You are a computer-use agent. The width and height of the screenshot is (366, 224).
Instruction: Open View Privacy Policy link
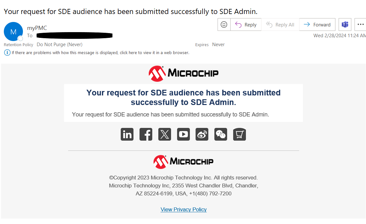183,209
